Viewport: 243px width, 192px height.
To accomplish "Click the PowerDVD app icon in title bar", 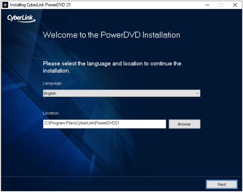I will 5,5.
